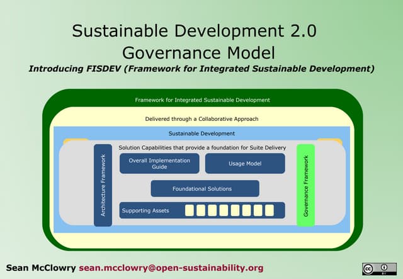Select the last yellow square in Supporting Assets

(270, 210)
